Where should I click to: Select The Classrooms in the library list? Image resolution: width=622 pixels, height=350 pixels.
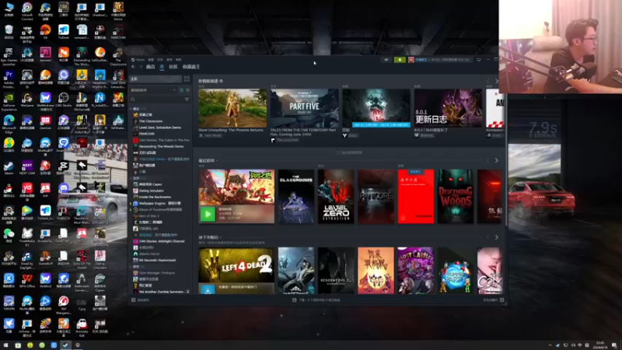[150, 121]
